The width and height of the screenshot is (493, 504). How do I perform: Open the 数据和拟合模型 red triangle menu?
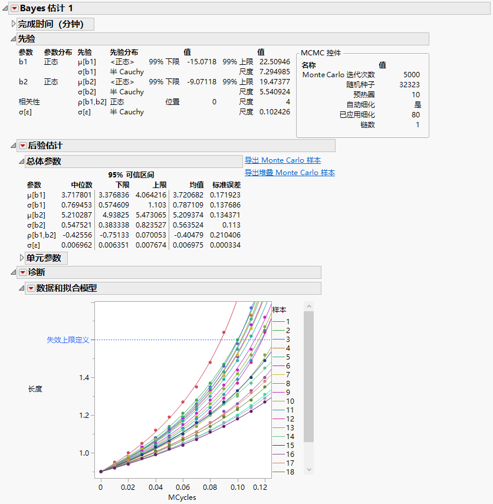(31, 288)
